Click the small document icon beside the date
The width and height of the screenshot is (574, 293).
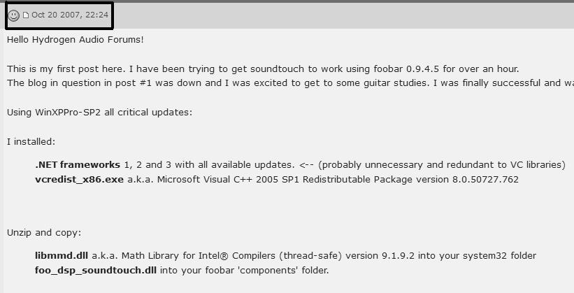tap(26, 15)
